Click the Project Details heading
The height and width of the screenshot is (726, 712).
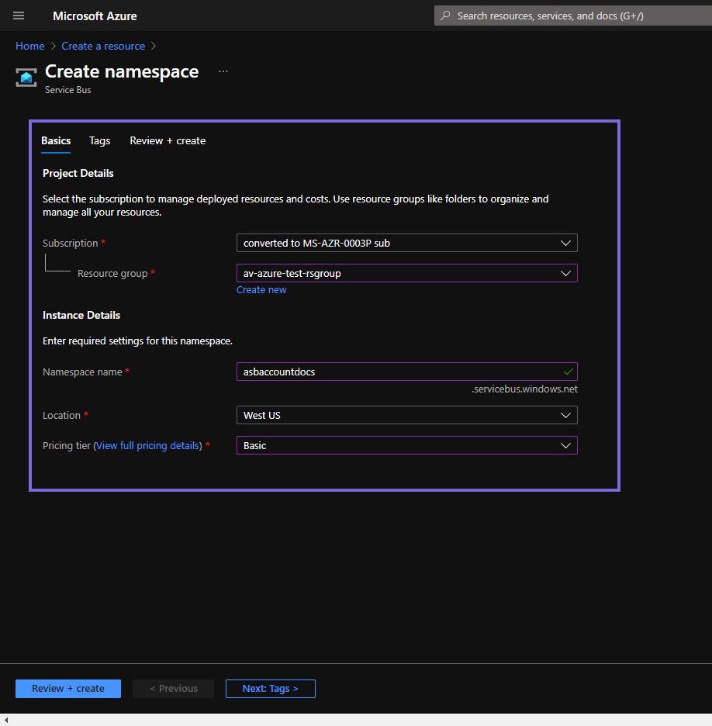coord(78,173)
